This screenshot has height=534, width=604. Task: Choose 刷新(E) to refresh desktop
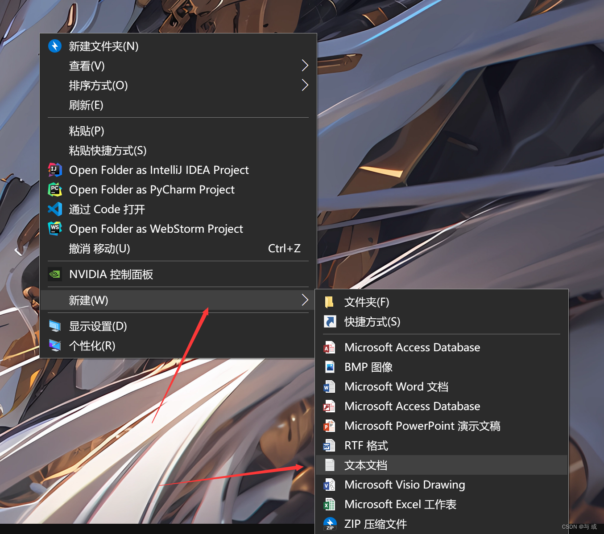pos(178,105)
